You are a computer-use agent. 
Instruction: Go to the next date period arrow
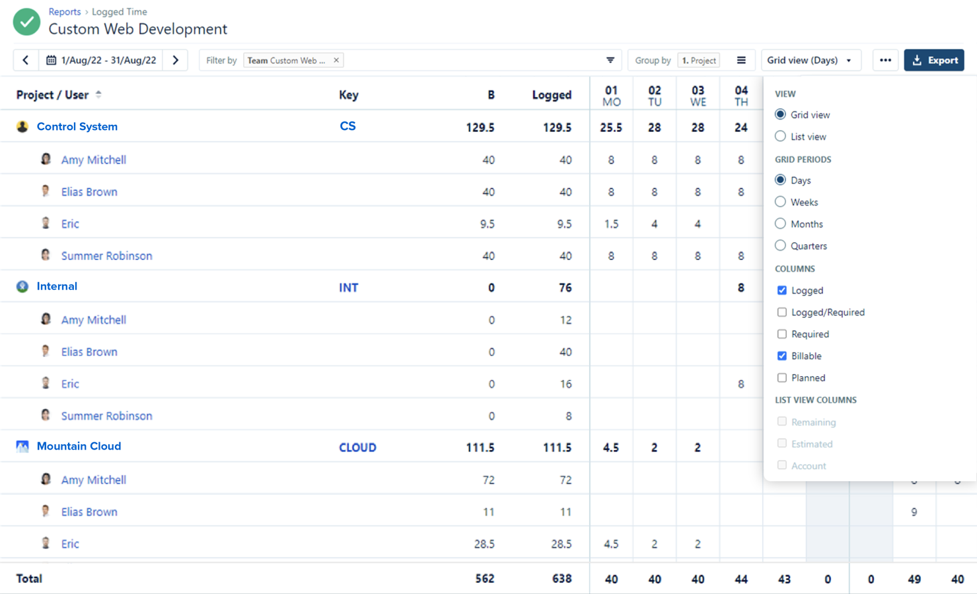pos(176,60)
